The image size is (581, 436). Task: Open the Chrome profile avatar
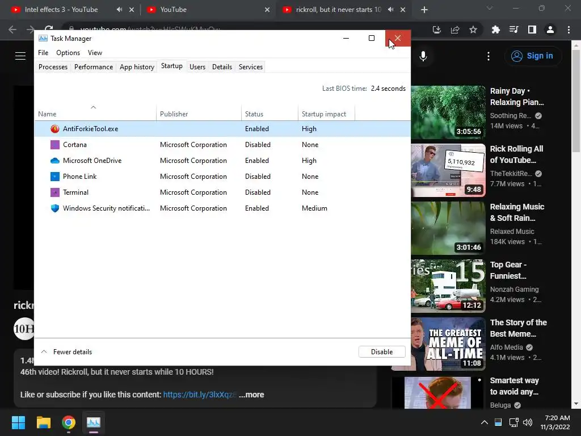550,30
